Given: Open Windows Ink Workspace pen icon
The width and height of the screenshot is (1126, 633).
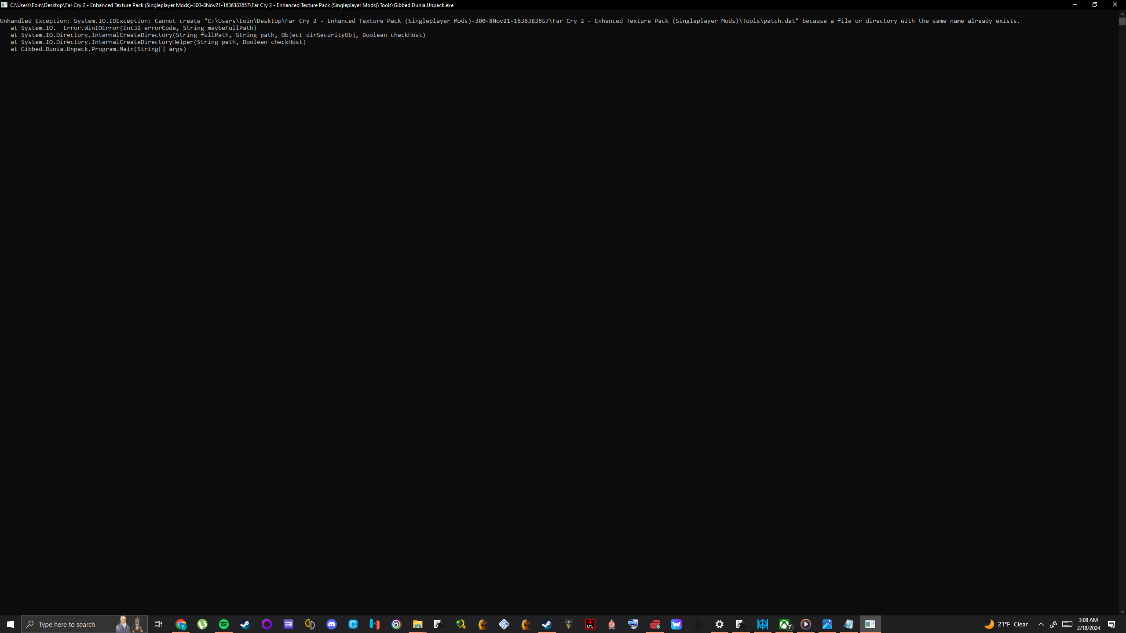Looking at the screenshot, I should tap(1053, 624).
